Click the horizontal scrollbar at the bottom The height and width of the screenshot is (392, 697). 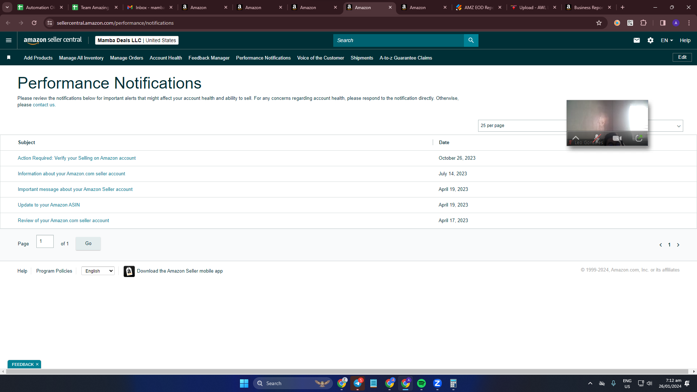[347, 372]
